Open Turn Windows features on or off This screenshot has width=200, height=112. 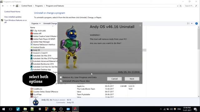[x=16, y=21]
